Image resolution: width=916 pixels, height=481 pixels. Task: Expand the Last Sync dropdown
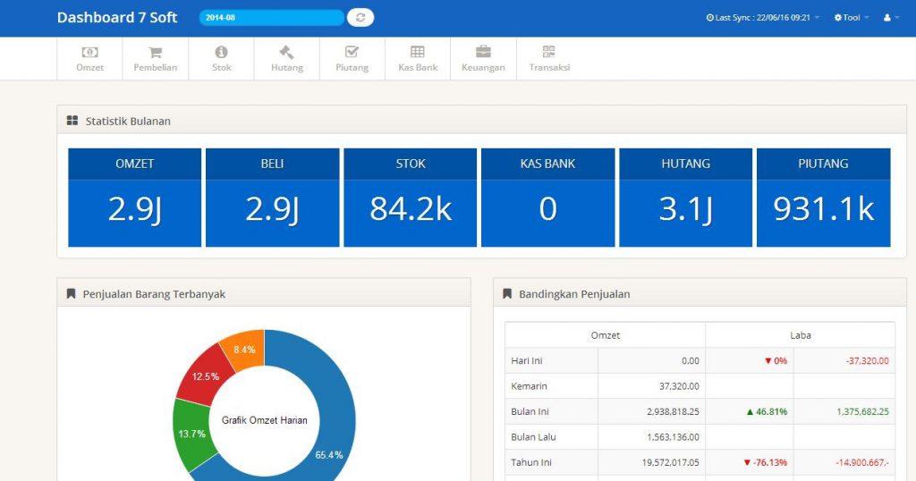(762, 18)
